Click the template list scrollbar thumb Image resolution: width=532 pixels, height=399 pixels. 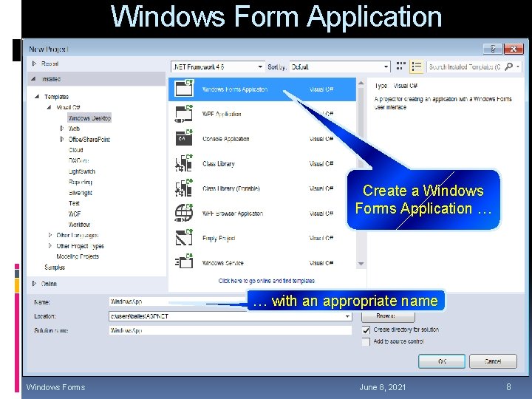[x=361, y=127]
